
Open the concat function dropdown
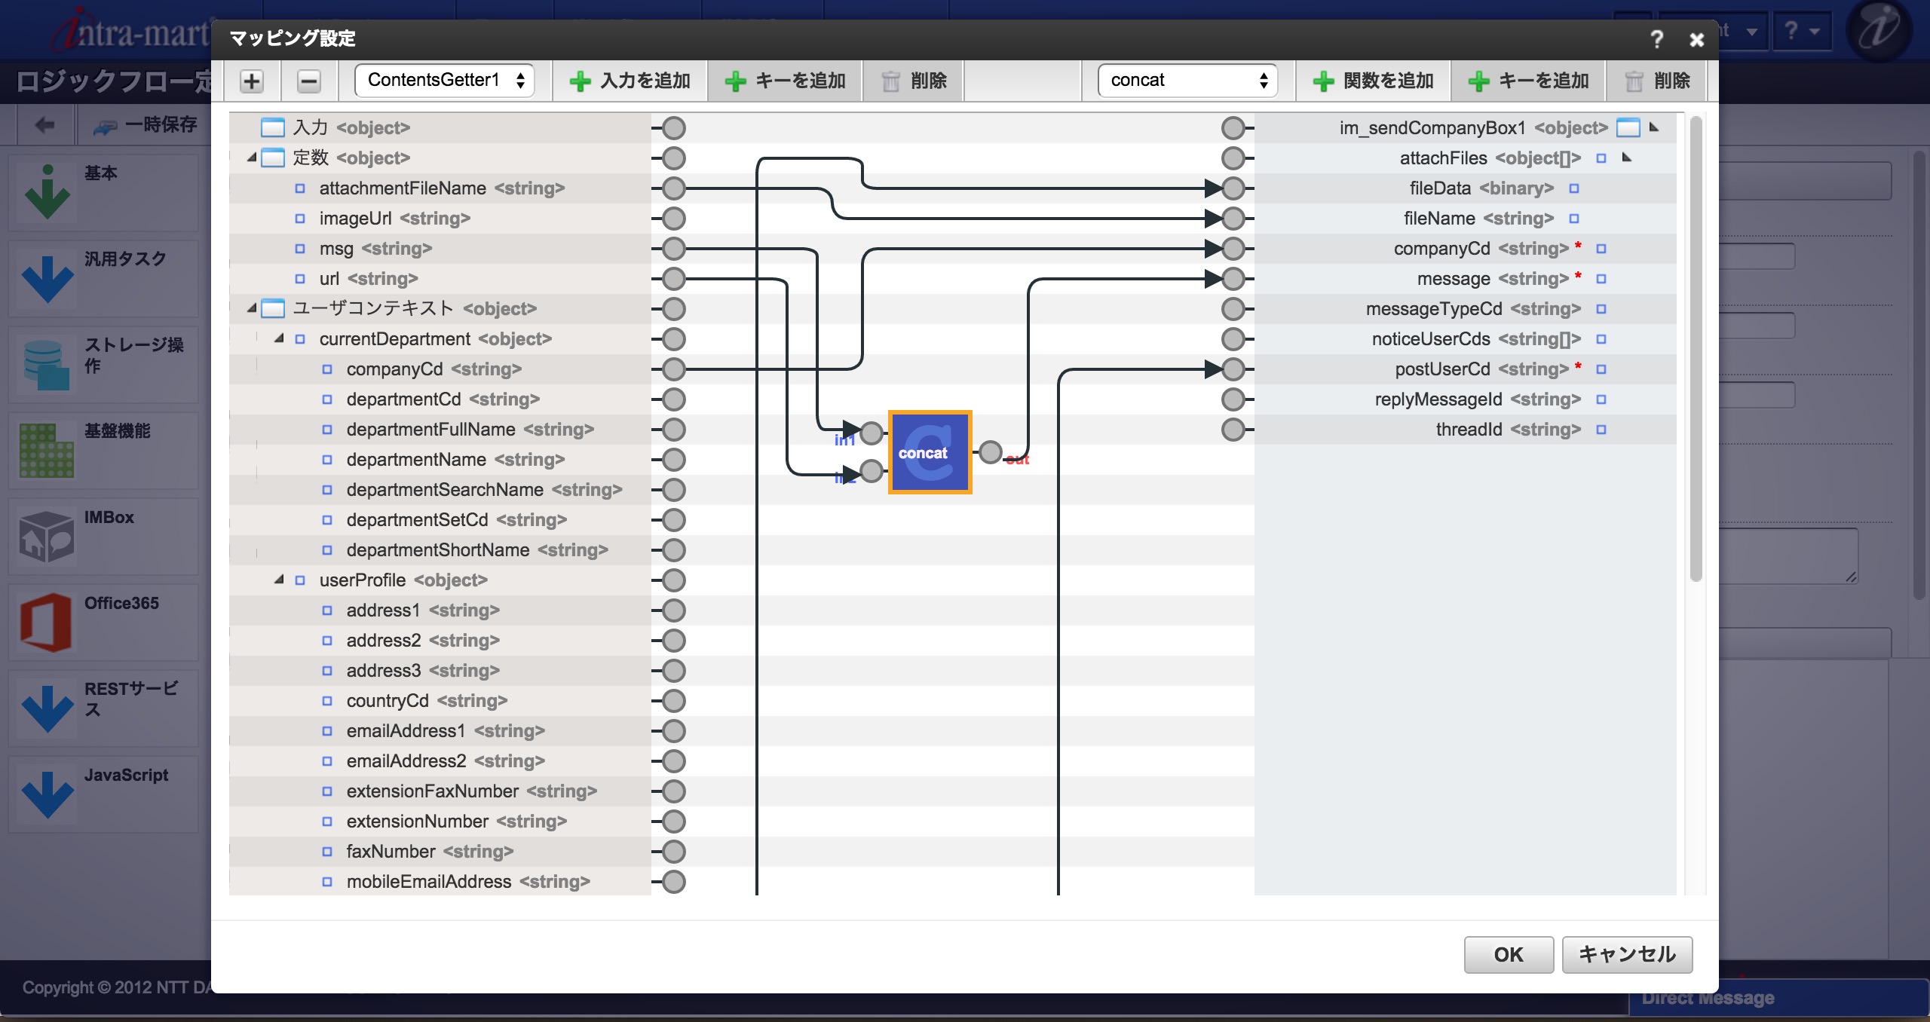pos(1187,81)
